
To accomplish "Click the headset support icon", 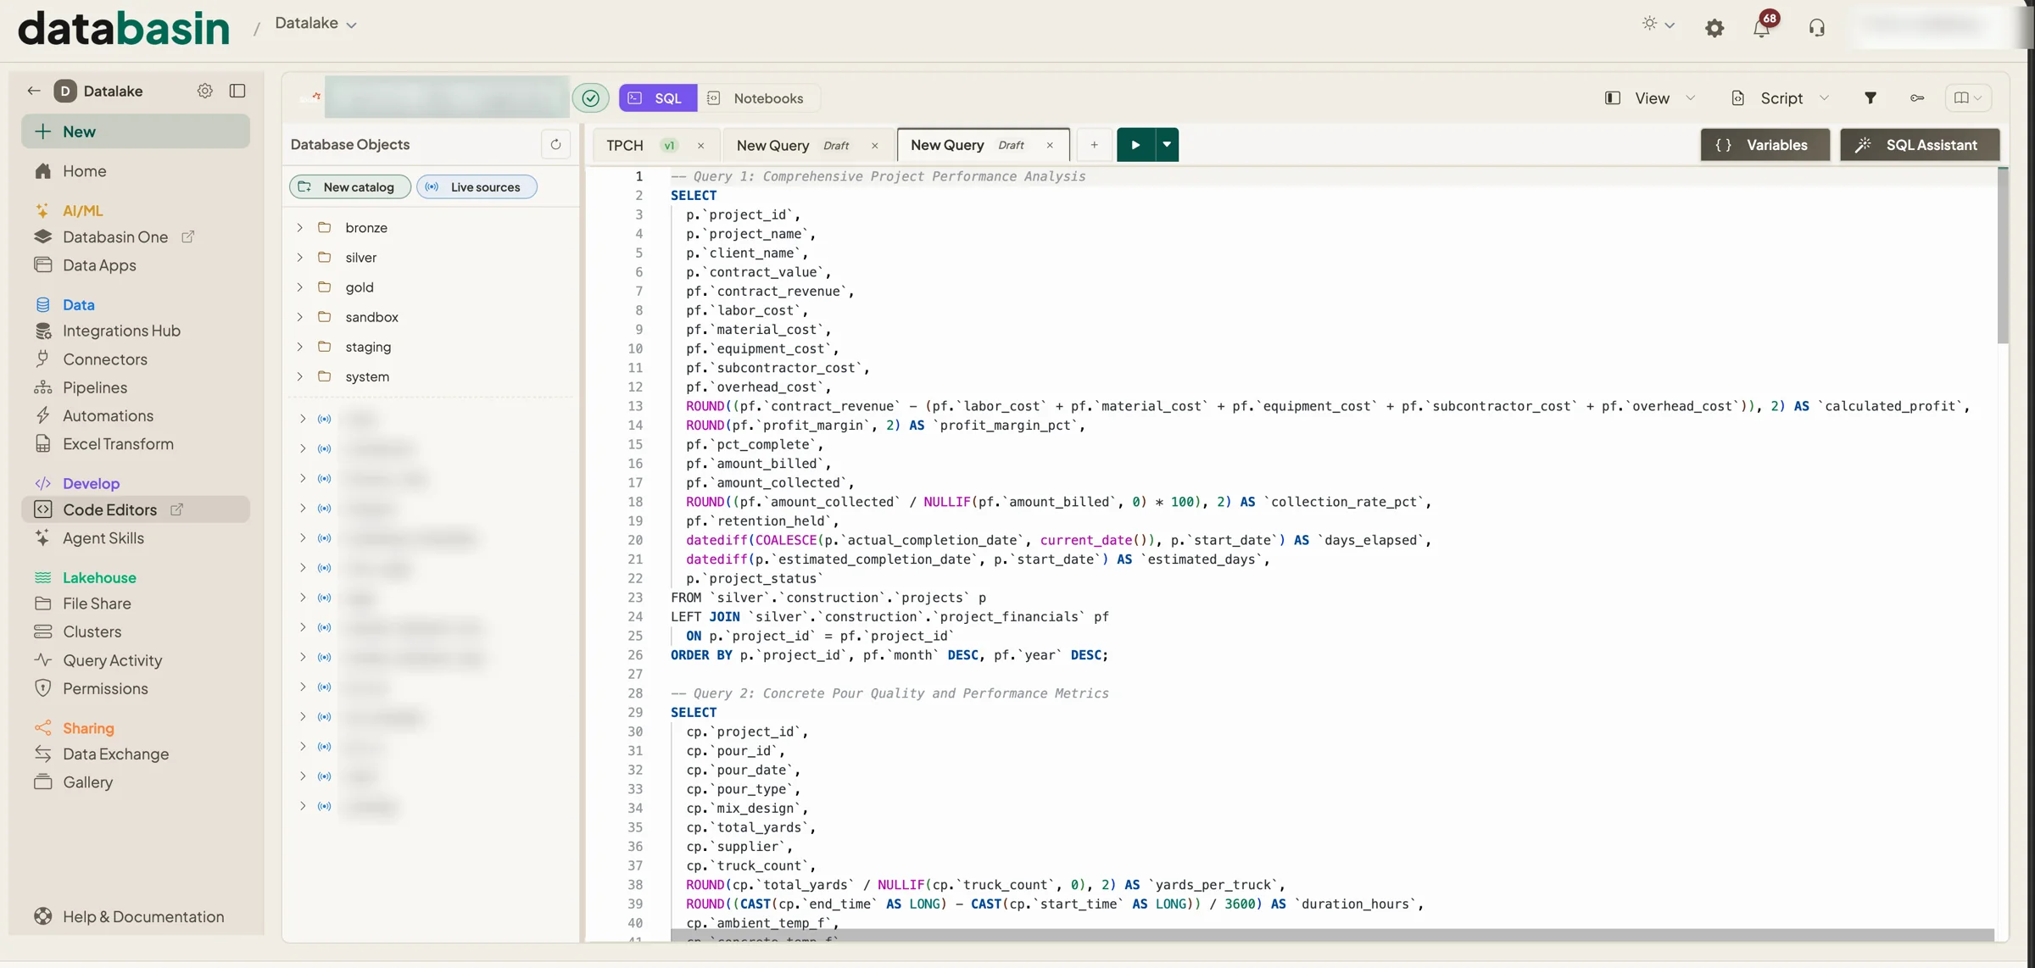I will 1816,28.
